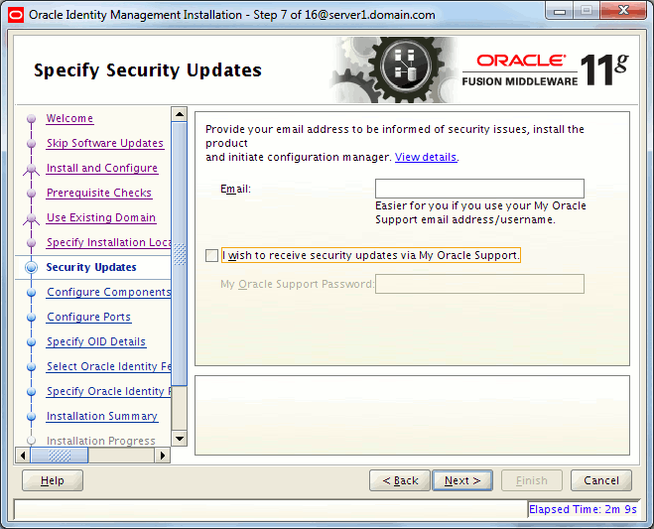This screenshot has width=654, height=529.
Task: Click the Install and Configure branch node icon
Action: coord(32,169)
